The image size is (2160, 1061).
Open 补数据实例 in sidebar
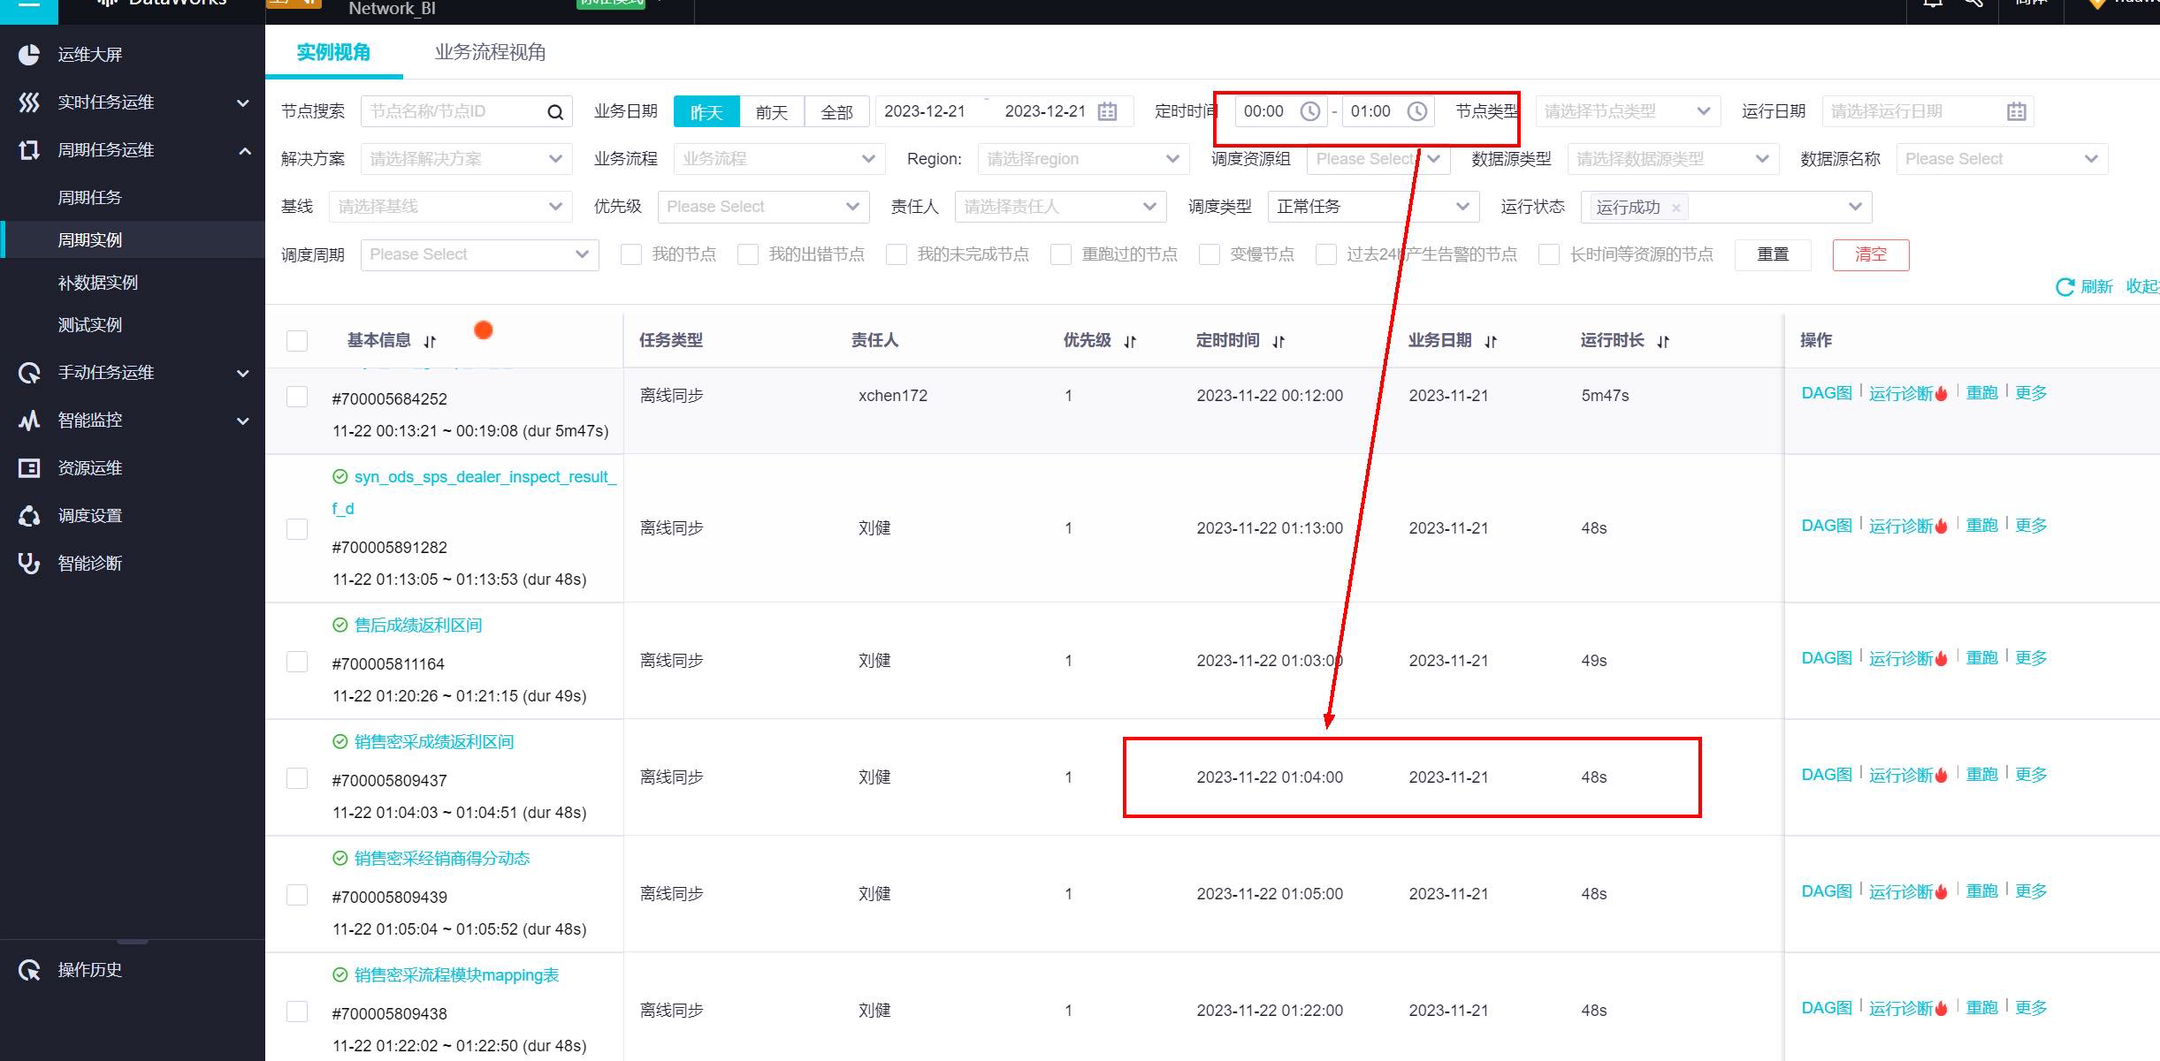97,283
